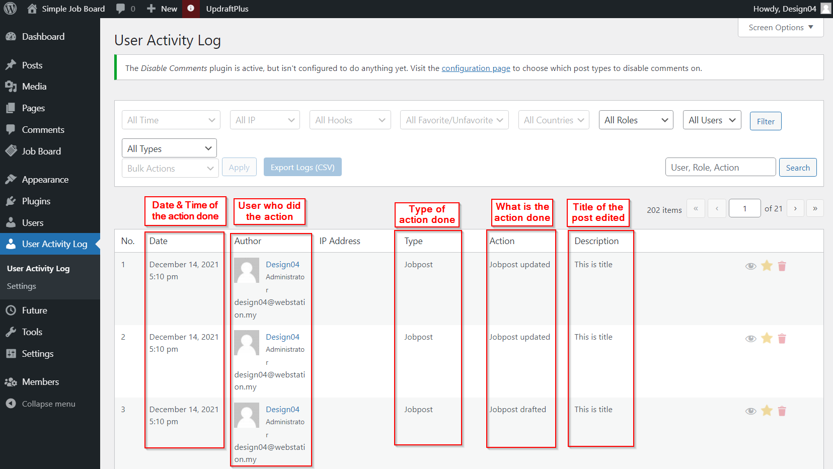Click the Future clock icon
This screenshot has height=469, width=833.
coord(11,310)
